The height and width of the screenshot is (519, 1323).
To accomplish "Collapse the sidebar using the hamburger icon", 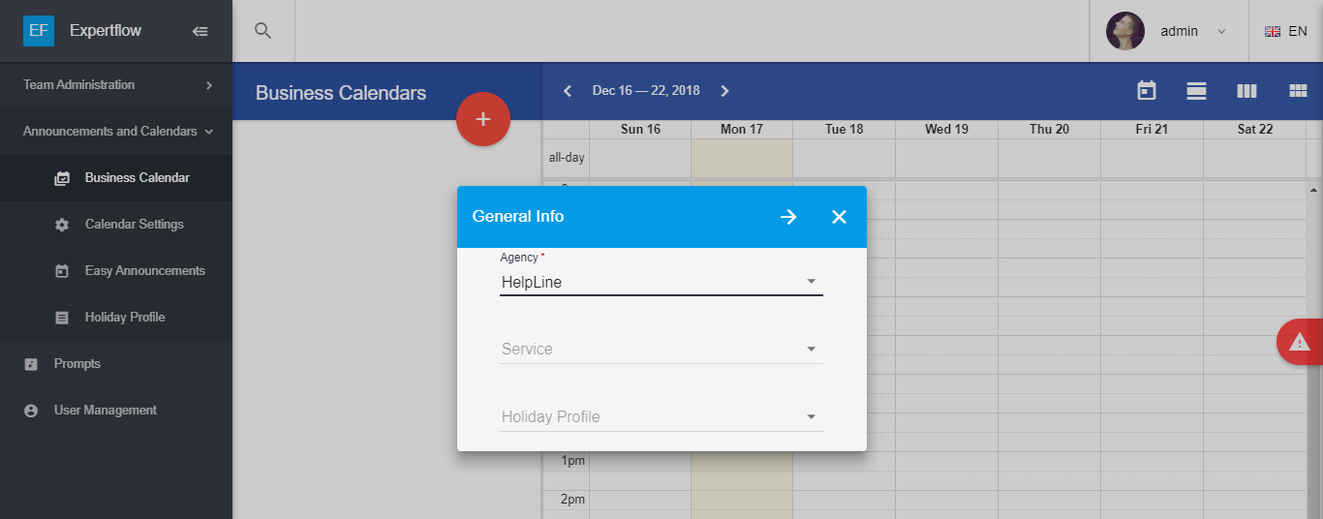I will 200,31.
